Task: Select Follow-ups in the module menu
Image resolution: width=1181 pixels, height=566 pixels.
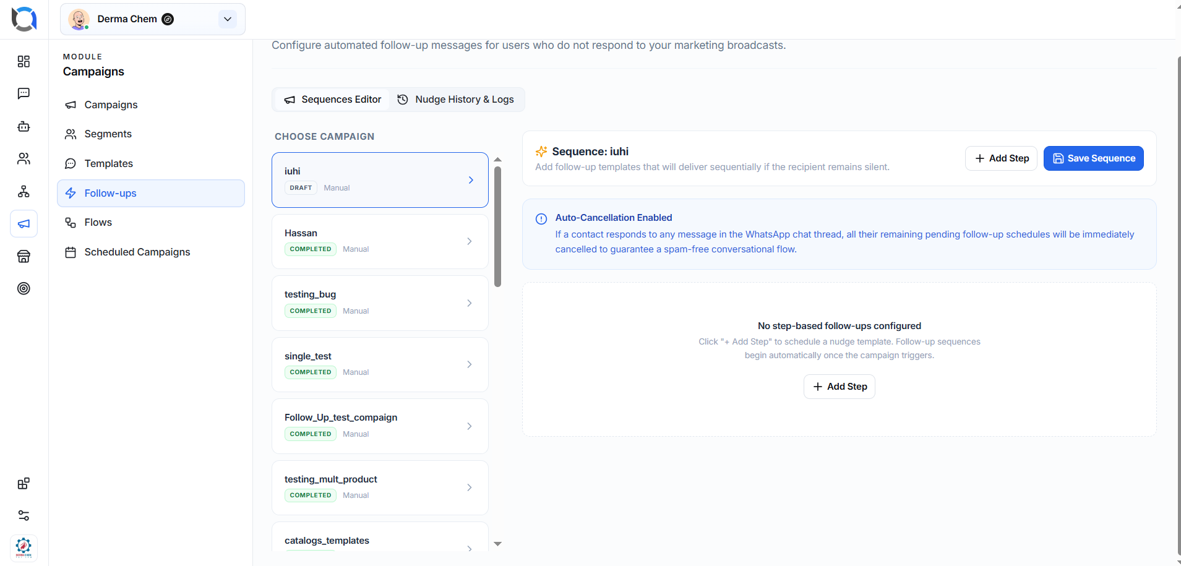Action: tap(151, 193)
